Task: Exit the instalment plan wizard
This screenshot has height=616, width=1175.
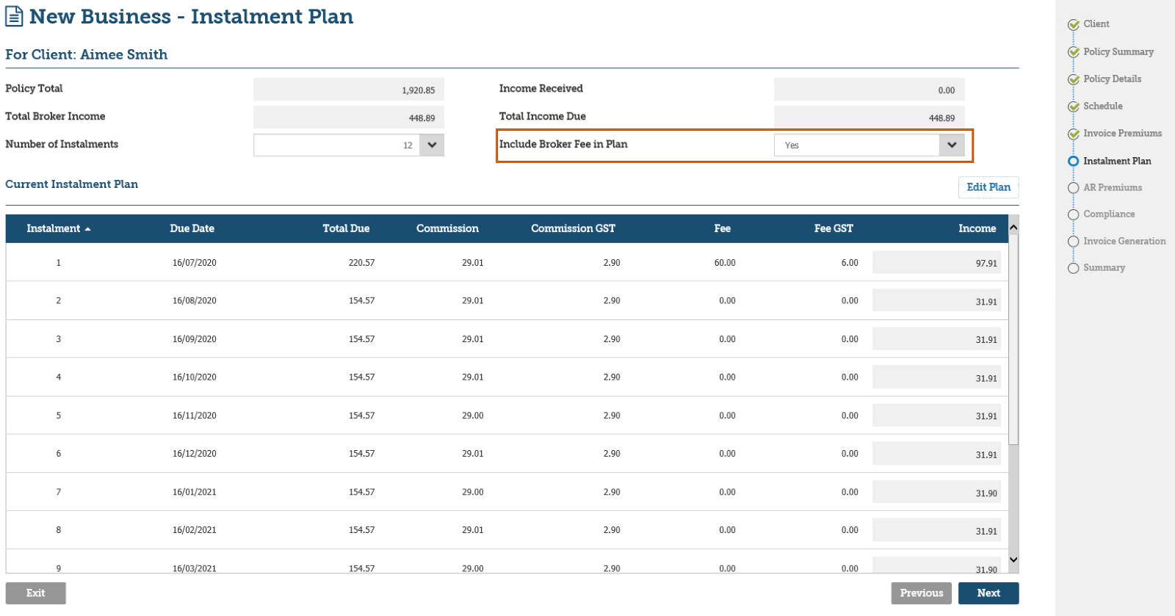Action: point(35,593)
